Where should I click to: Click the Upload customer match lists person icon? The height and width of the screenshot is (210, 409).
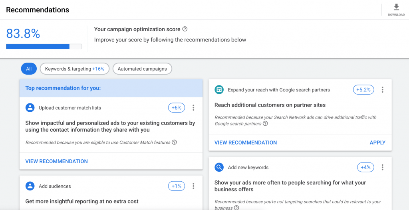click(x=30, y=108)
